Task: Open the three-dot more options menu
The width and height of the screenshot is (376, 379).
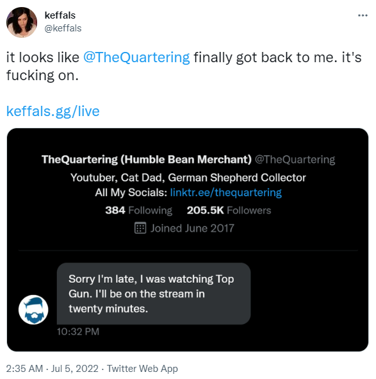Action: point(363,15)
